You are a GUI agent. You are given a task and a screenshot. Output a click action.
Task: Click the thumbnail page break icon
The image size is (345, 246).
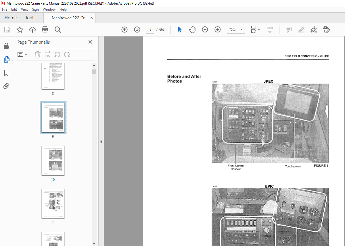(47, 54)
